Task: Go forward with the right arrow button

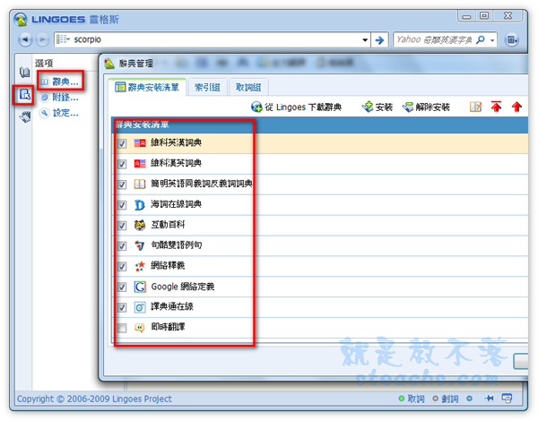Action: [x=42, y=39]
